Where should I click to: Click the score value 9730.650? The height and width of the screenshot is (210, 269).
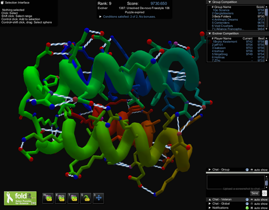point(159,4)
